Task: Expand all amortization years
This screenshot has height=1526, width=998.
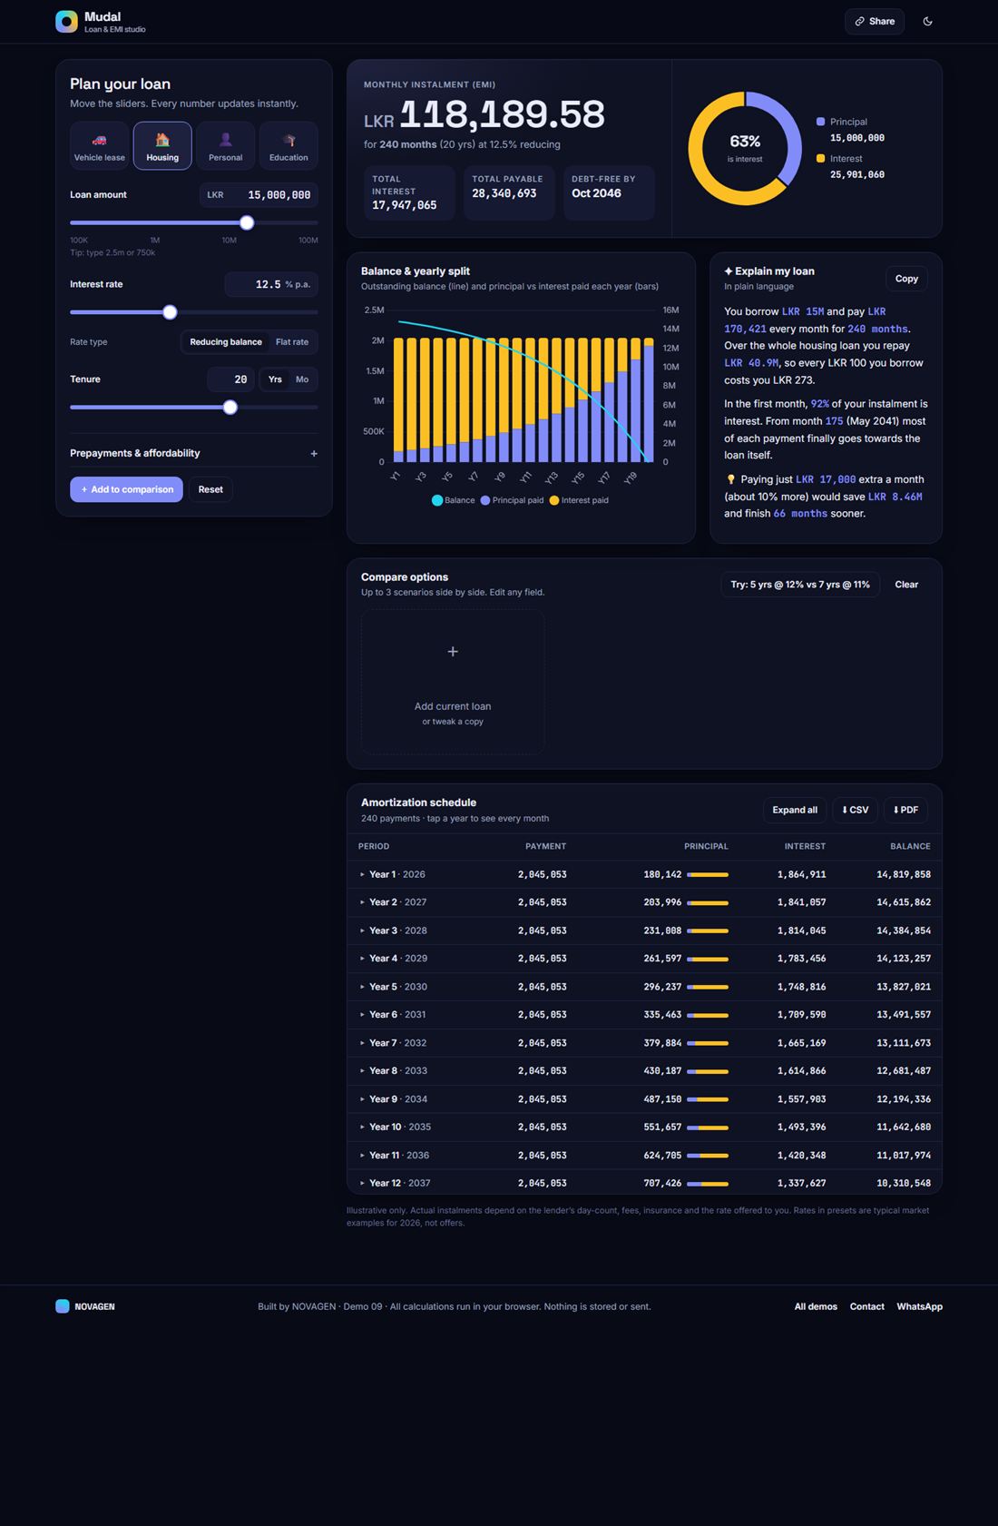Action: (x=795, y=810)
